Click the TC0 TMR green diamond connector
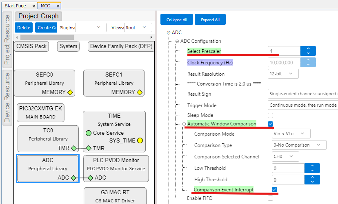338x204 pixels. click(x=74, y=148)
